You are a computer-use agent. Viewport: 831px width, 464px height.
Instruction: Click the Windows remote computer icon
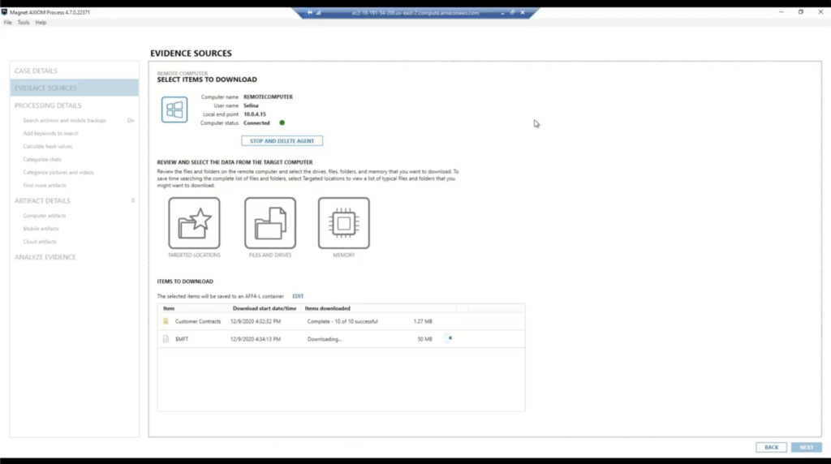174,110
